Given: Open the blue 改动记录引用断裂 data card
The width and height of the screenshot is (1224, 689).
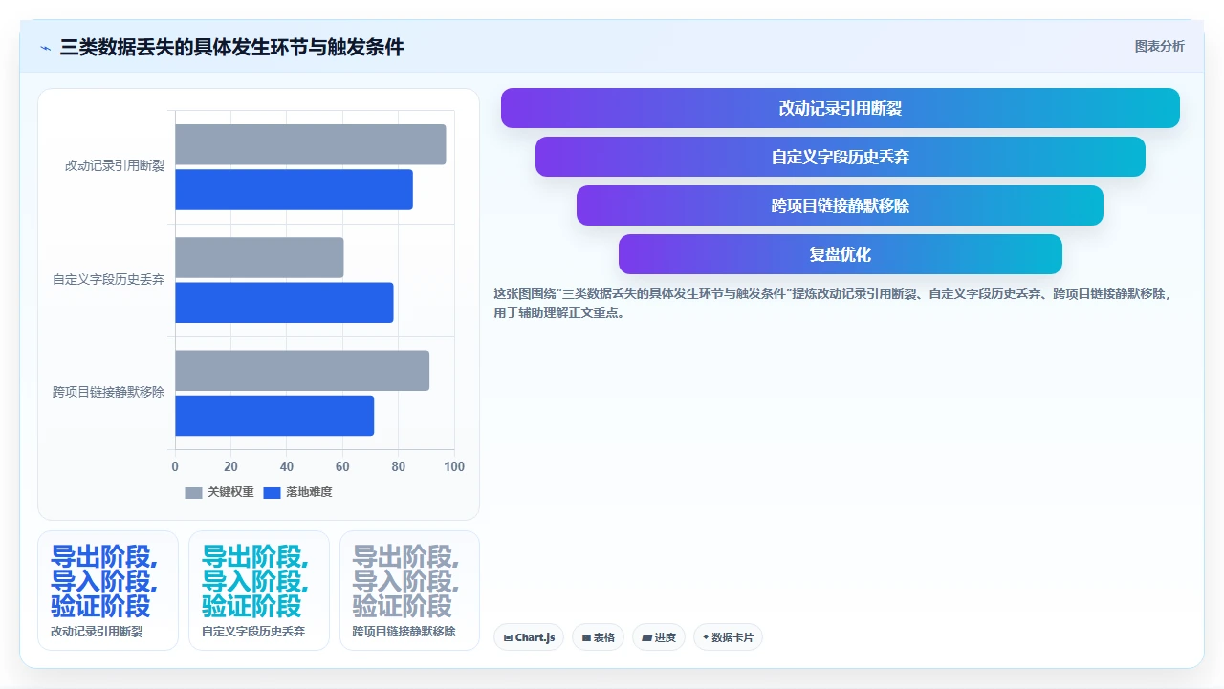Looking at the screenshot, I should [x=108, y=591].
